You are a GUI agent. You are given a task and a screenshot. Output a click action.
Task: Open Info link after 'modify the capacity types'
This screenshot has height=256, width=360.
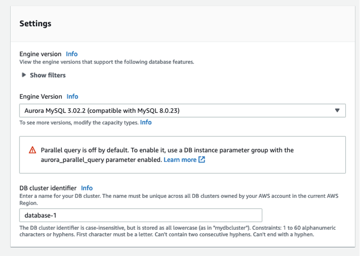[x=146, y=122]
